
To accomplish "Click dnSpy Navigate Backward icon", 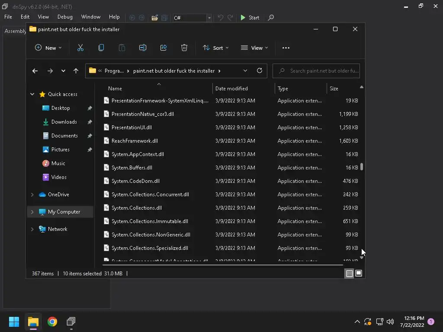I will point(132,18).
